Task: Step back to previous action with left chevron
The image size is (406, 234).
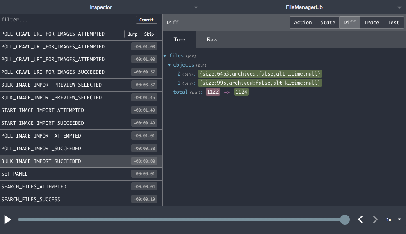Action: pos(360,220)
